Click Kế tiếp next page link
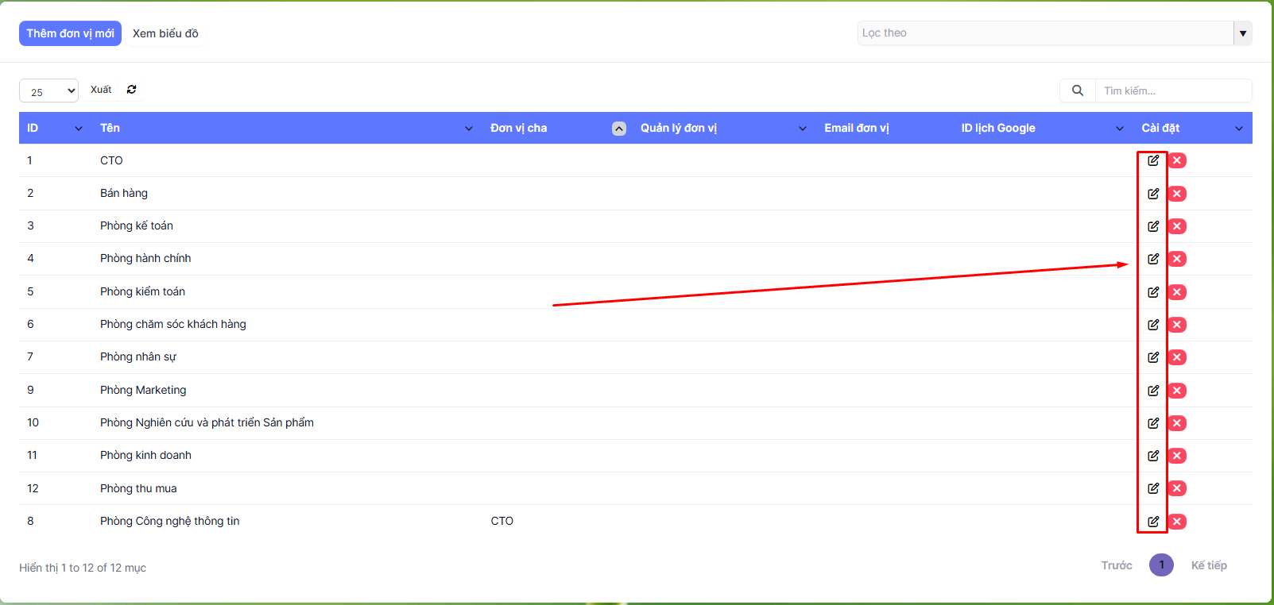 tap(1208, 565)
